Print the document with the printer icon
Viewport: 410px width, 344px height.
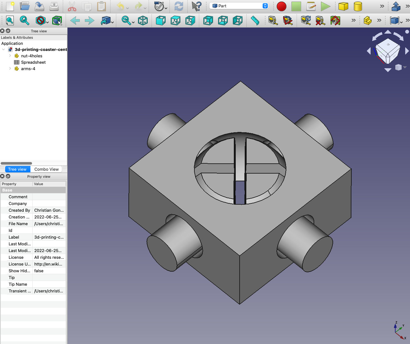54,6
